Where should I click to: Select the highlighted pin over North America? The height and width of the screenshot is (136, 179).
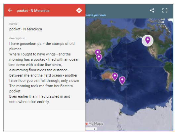(148, 40)
